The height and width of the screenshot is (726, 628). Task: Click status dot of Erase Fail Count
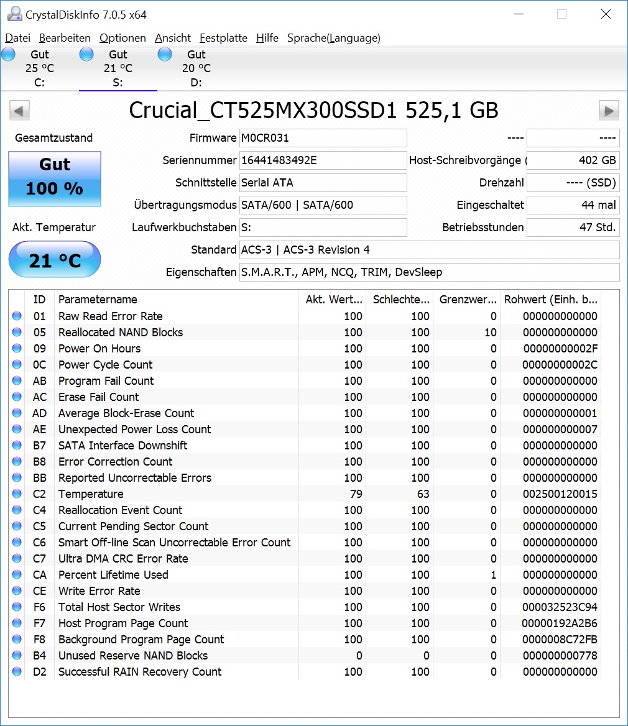17,397
